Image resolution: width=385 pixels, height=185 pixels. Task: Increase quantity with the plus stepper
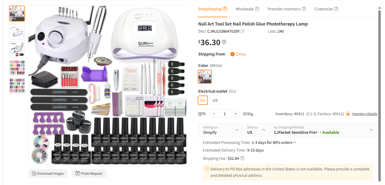click(235, 113)
